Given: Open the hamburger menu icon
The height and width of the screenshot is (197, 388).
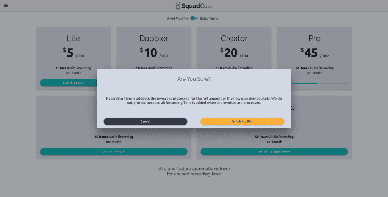Looking at the screenshot, I should click(5, 6).
